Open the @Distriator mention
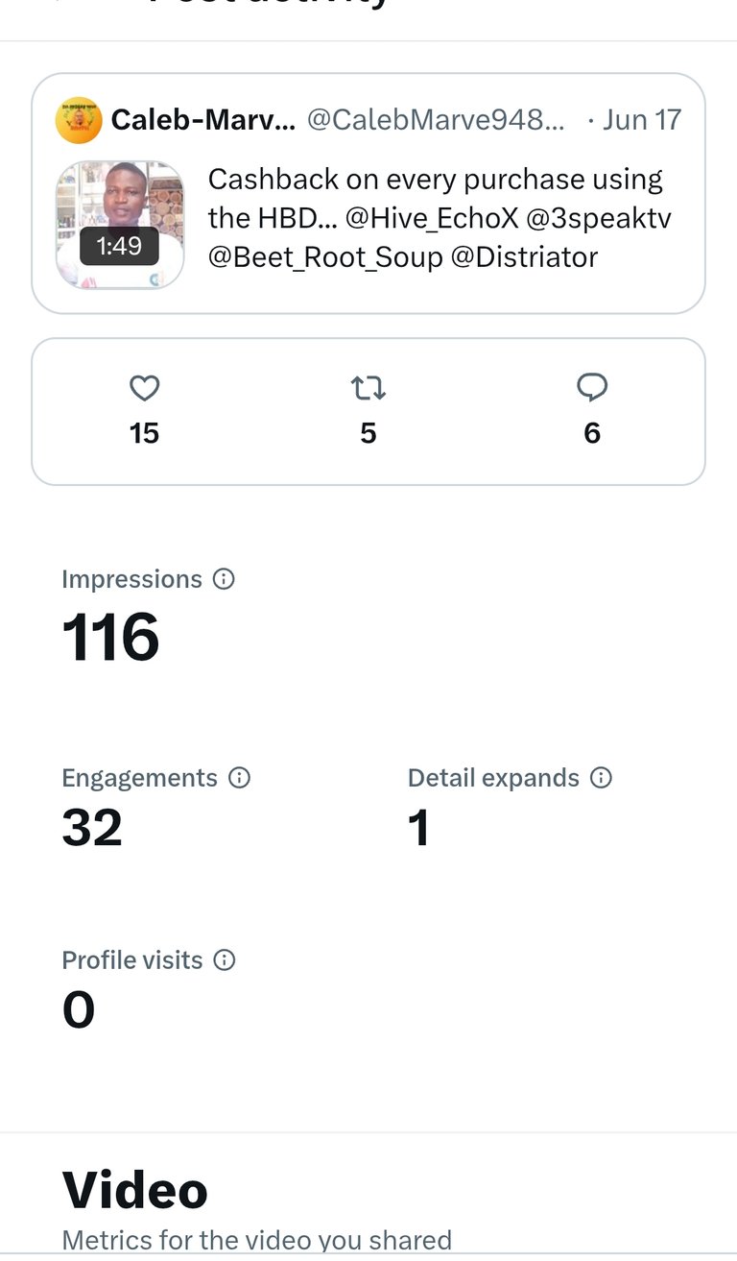 (524, 257)
